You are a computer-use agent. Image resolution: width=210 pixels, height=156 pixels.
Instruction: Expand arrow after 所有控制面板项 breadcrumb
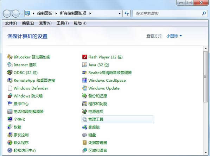tap(90, 13)
